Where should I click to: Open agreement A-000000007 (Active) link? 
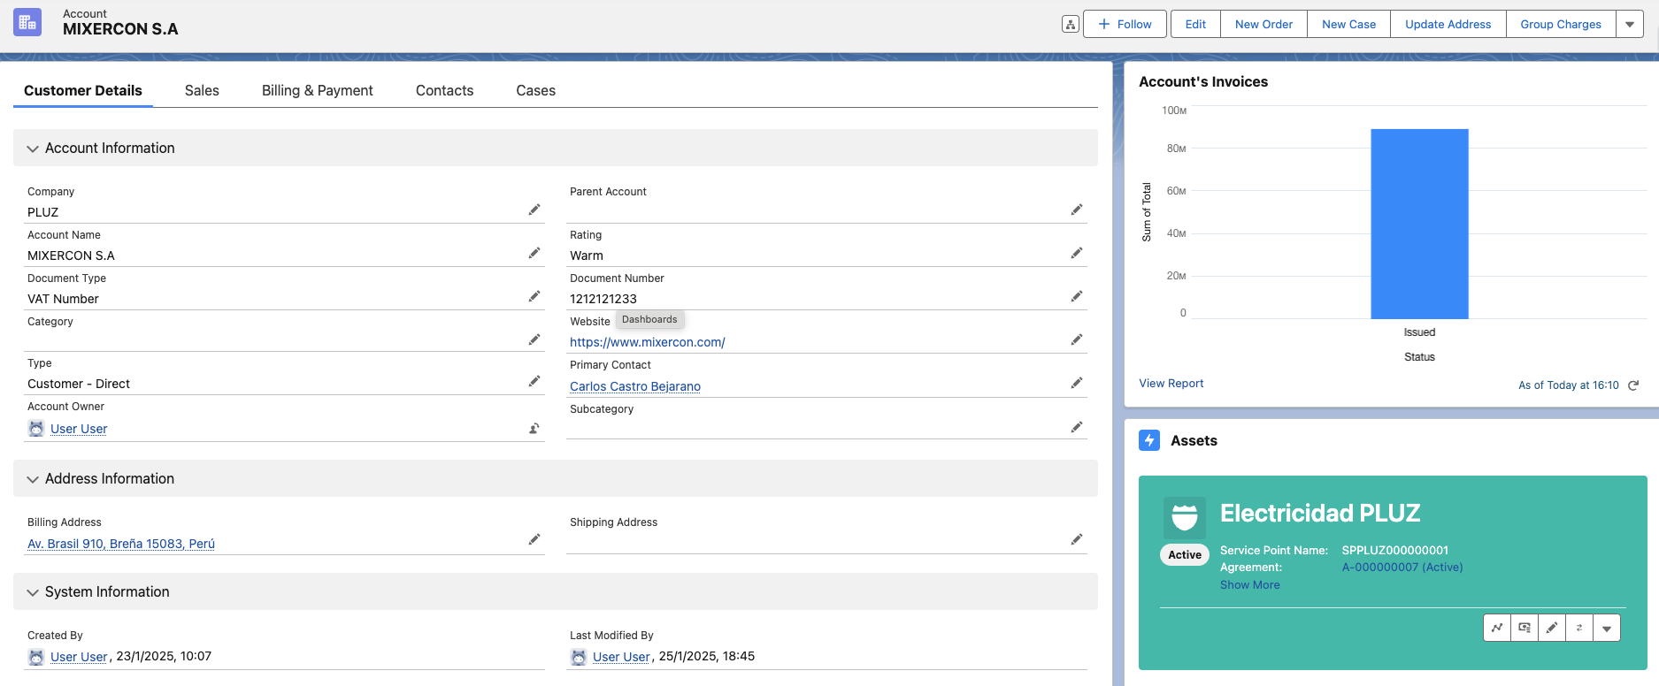[x=1402, y=568]
